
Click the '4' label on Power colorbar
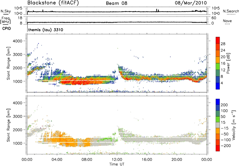[222, 83]
